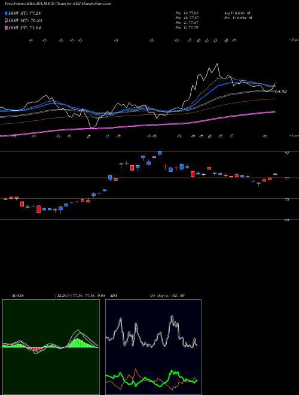Click the blue DOW ST legend swatch
This screenshot has height=395, width=299.
click(x=6, y=13)
